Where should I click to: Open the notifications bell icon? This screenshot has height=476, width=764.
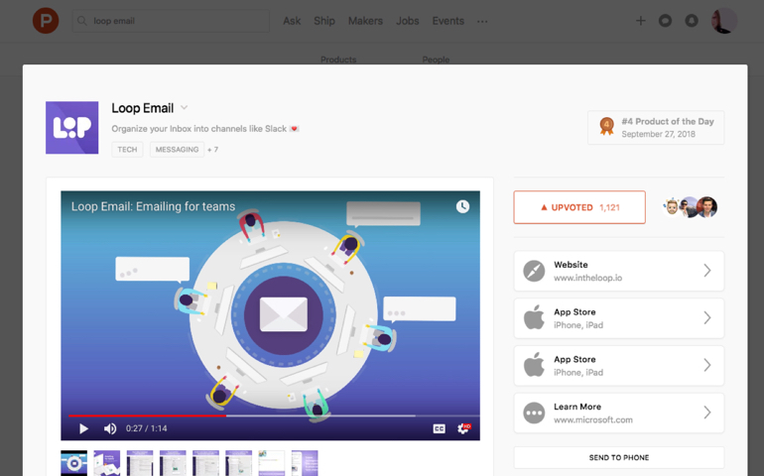(x=692, y=21)
